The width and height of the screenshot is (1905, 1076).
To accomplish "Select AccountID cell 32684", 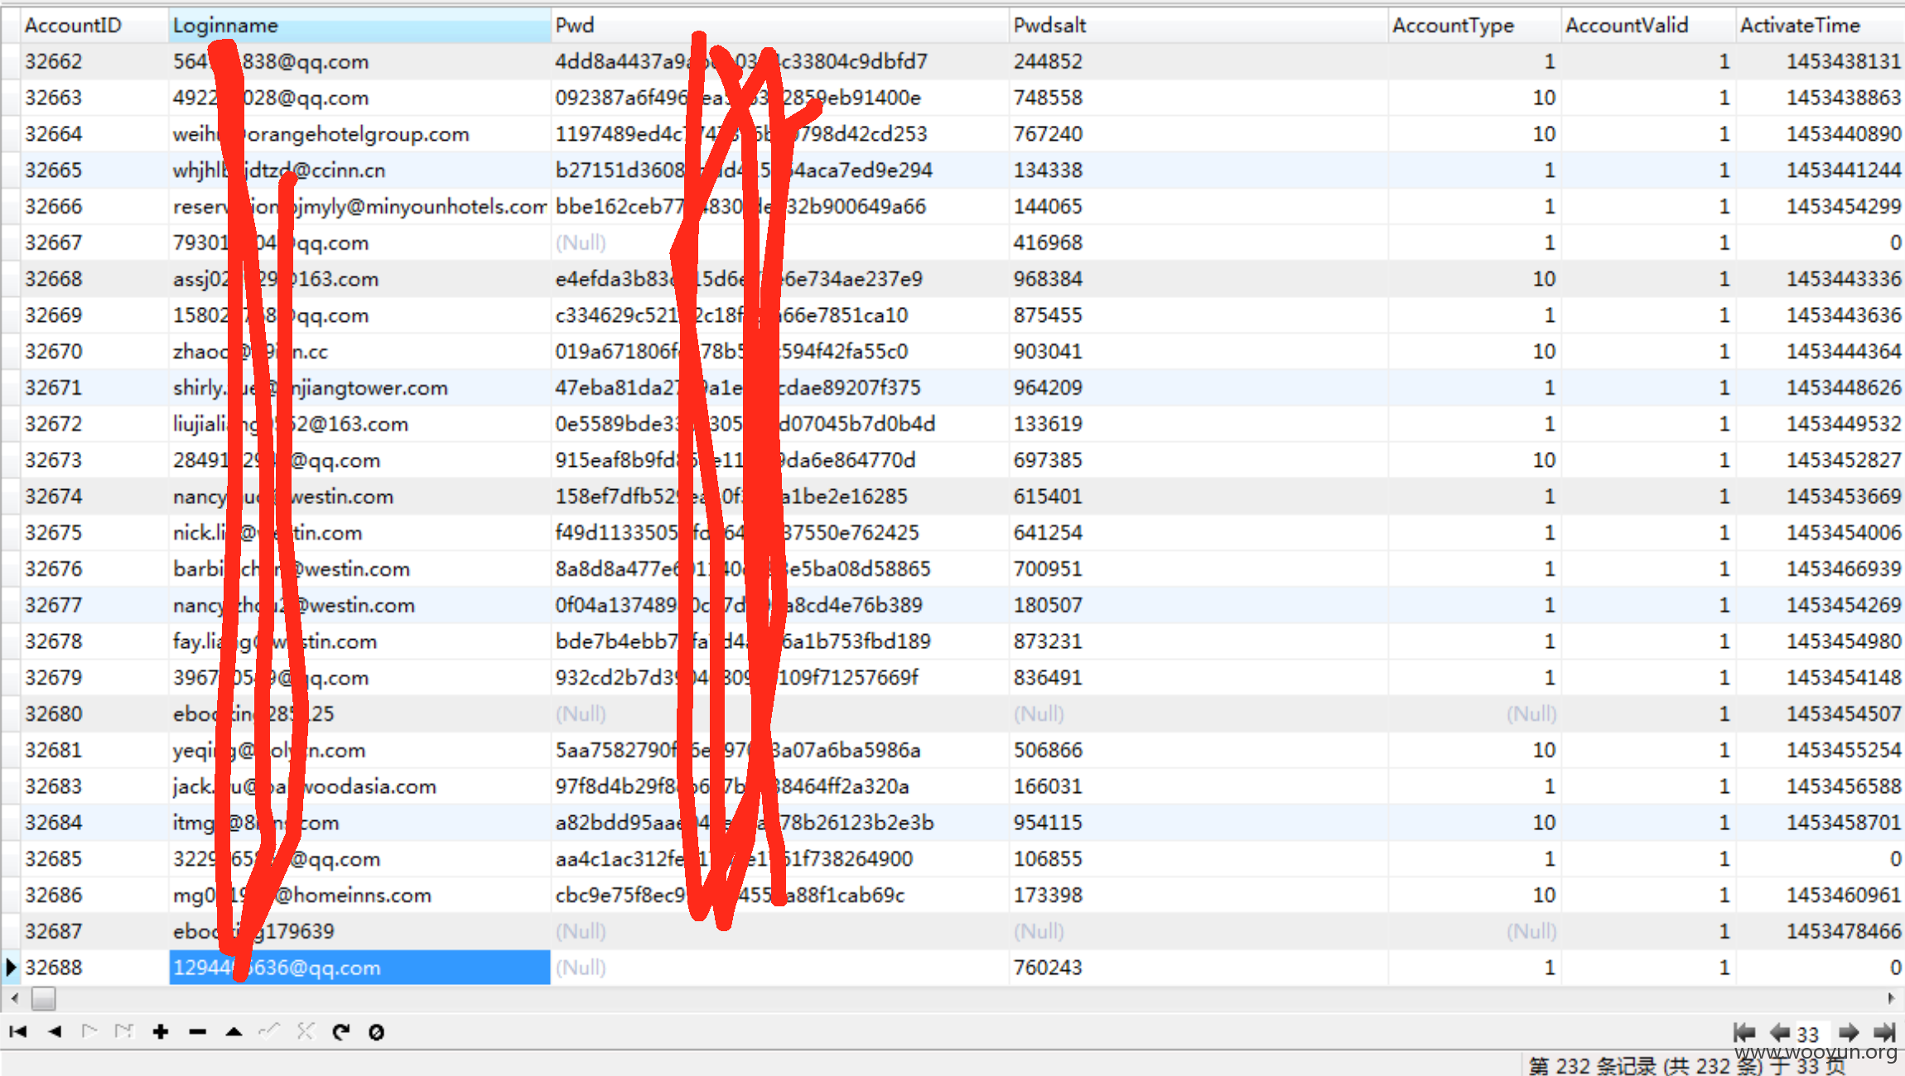I will coord(94,823).
